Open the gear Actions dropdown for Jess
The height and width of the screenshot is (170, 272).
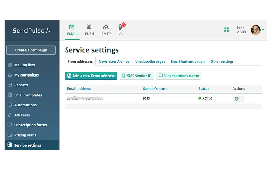click(238, 99)
